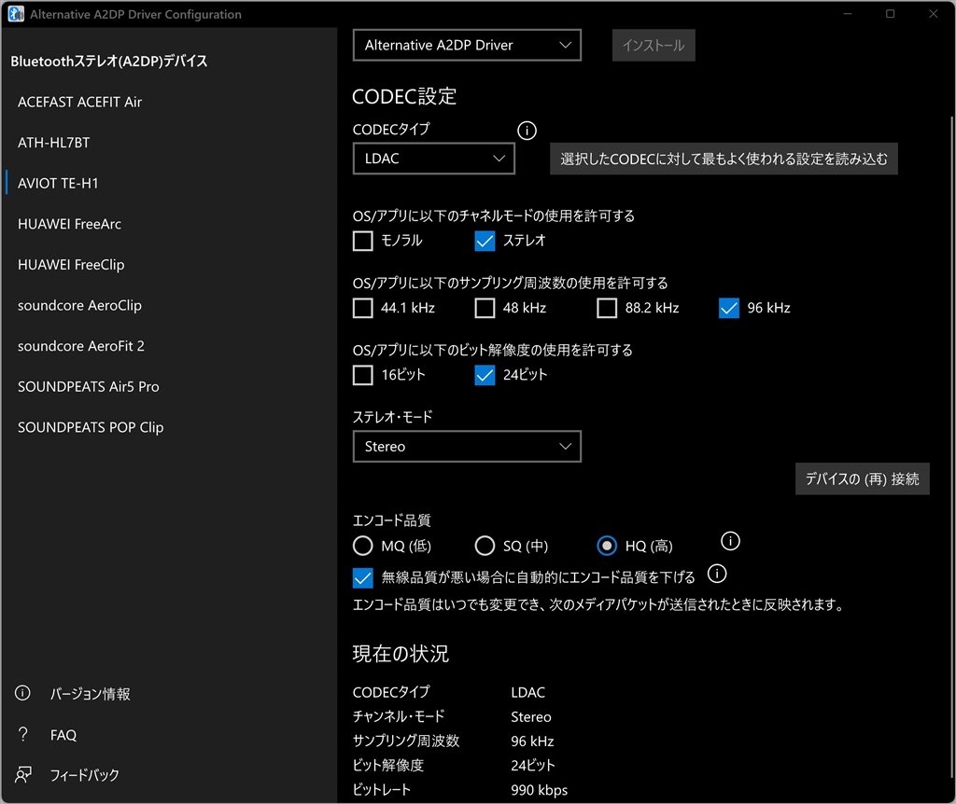Toggle the 24ビット resolution checkbox
Viewport: 956px width, 804px height.
point(485,375)
